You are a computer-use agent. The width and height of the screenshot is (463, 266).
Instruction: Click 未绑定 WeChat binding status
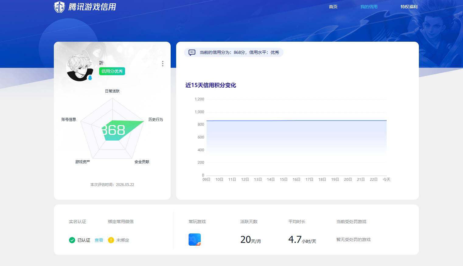123,240
